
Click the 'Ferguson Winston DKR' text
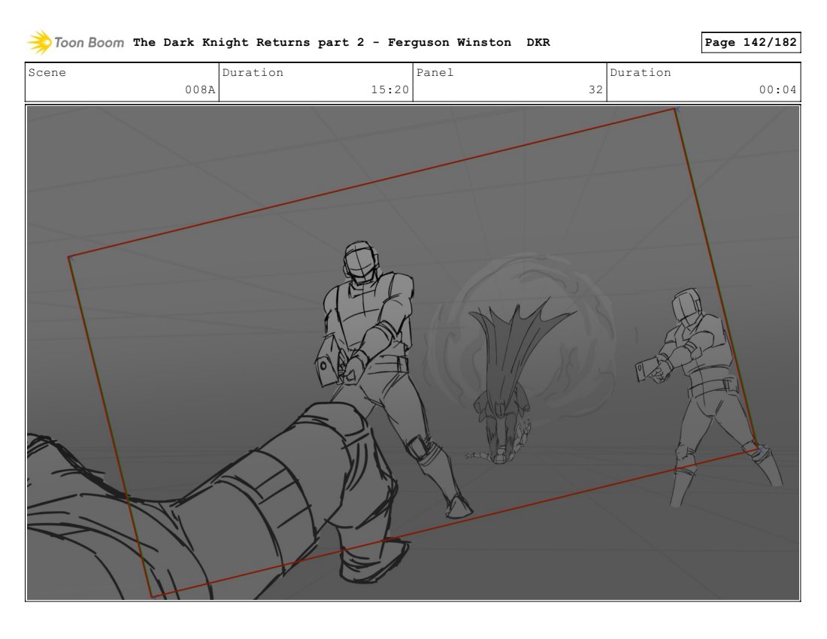469,42
